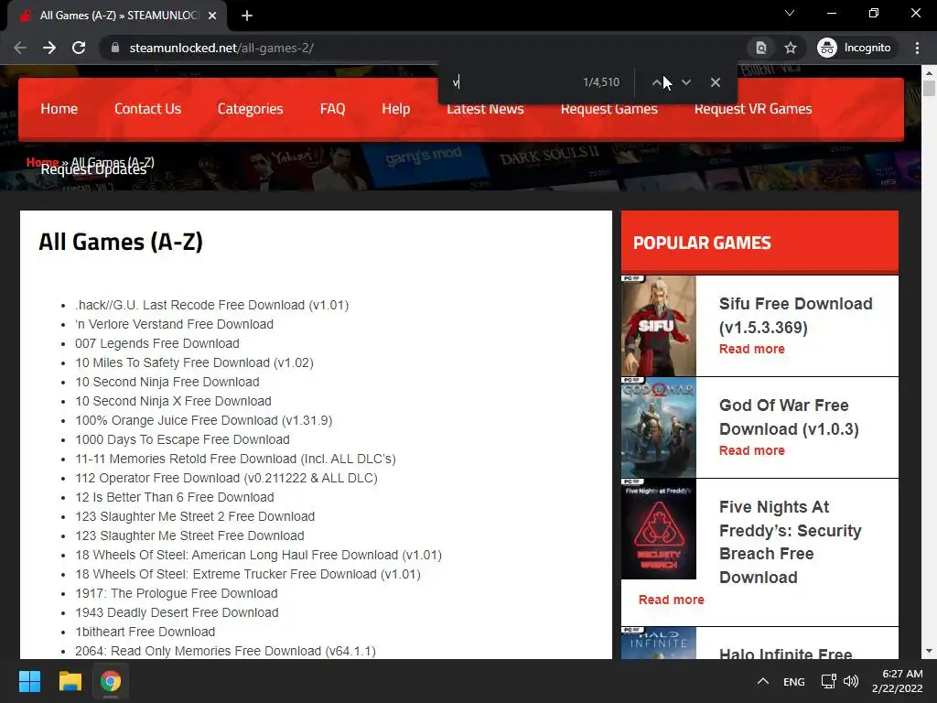
Task: Jump to previous find result
Action: (657, 82)
